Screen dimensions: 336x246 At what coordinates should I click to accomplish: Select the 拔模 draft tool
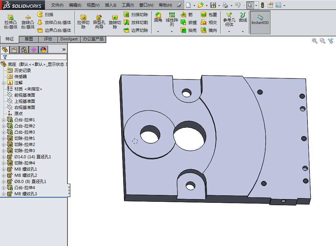click(x=188, y=23)
